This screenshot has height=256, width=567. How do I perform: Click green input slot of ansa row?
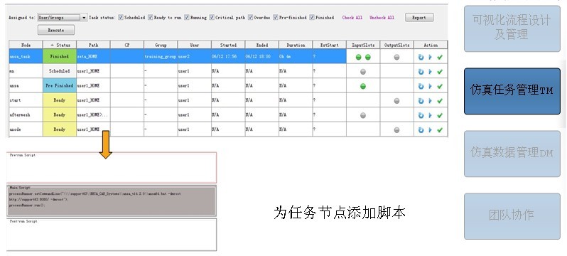(x=363, y=86)
